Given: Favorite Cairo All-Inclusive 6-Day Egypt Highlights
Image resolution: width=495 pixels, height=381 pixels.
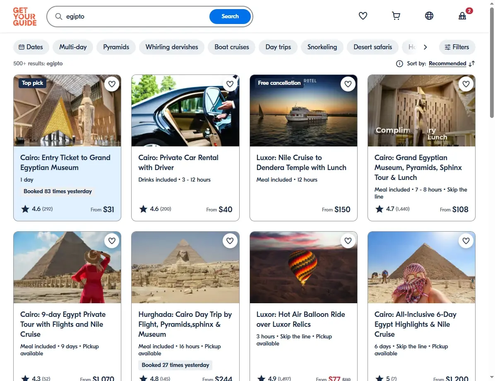Looking at the screenshot, I should pyautogui.click(x=466, y=241).
